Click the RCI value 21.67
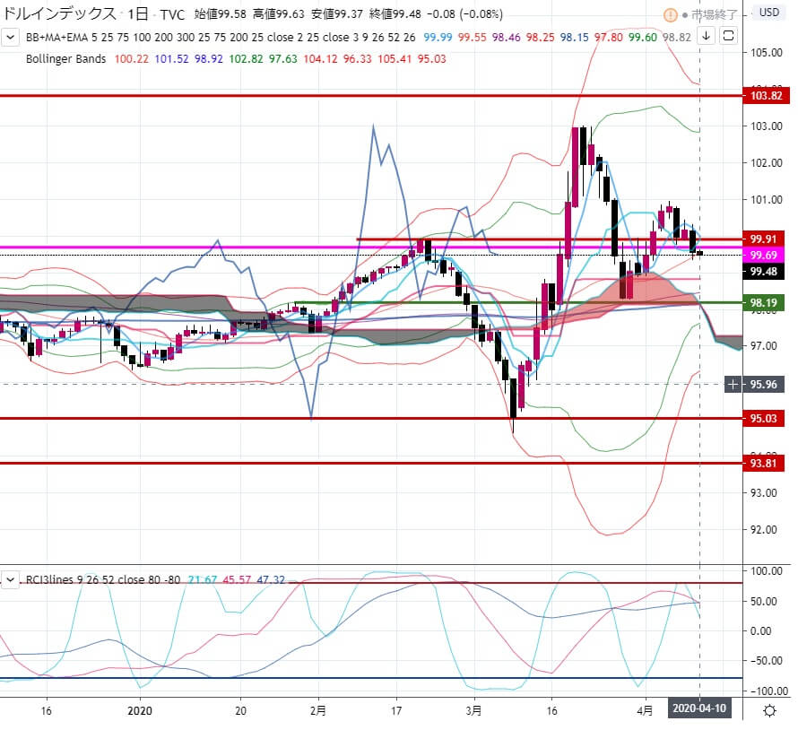This screenshot has width=798, height=730. pyautogui.click(x=203, y=580)
